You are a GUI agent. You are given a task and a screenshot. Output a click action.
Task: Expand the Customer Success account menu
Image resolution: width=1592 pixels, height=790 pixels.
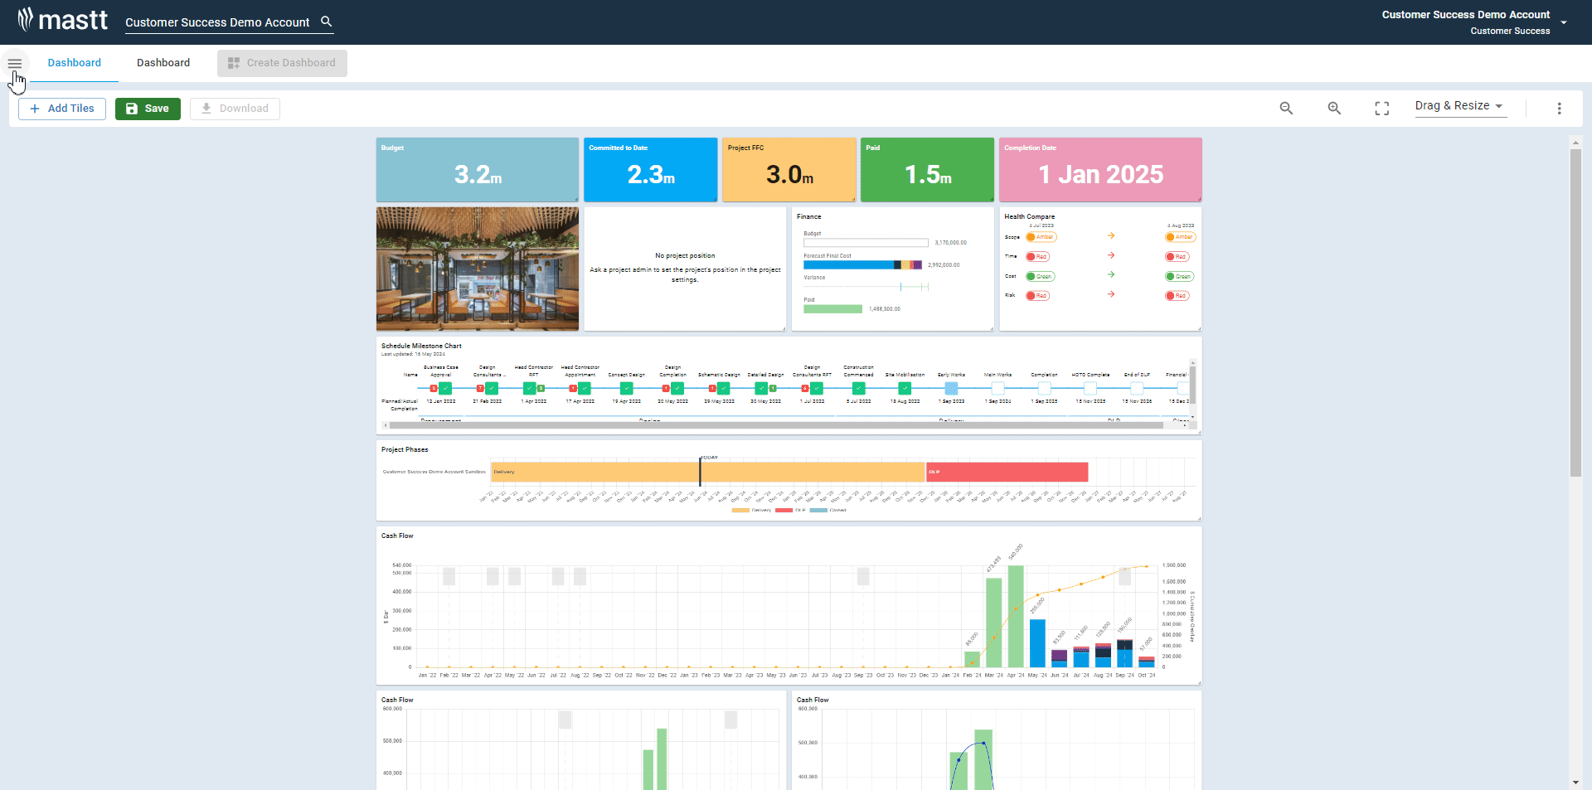tap(1563, 22)
